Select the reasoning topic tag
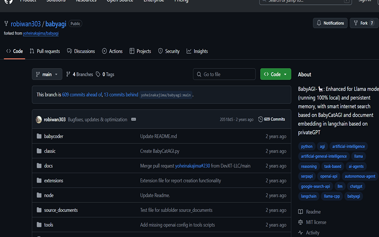379x237 pixels. click(x=309, y=166)
